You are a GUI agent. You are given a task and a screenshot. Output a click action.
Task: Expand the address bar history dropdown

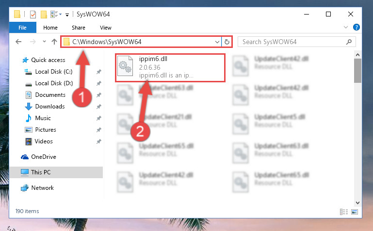[217, 42]
